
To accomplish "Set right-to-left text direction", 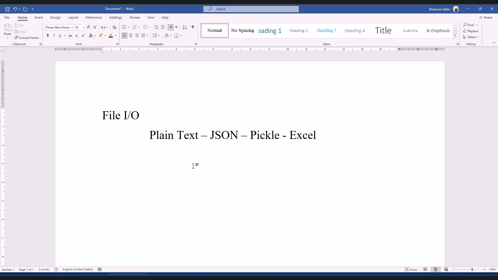I will (177, 27).
